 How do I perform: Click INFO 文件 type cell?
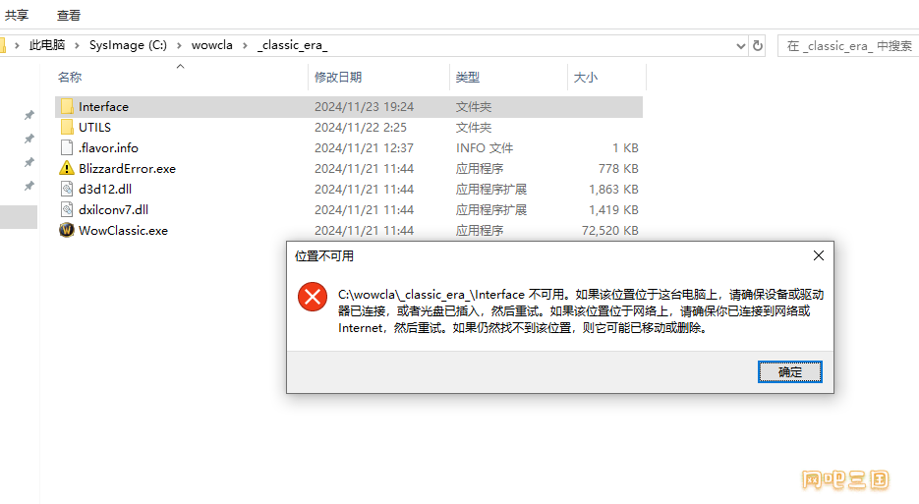485,147
